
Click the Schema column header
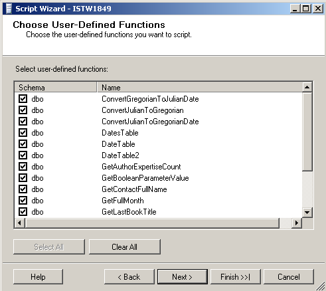pyautogui.click(x=56, y=87)
